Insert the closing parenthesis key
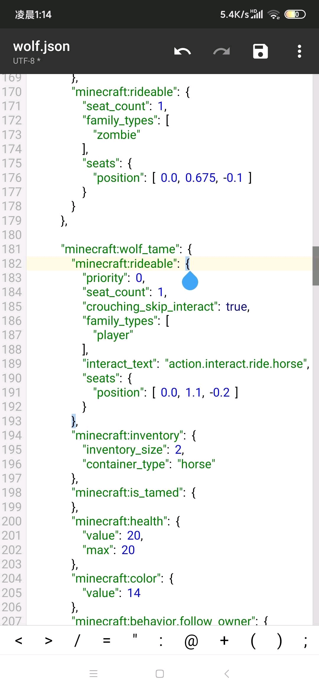319x693 pixels. pos(279,641)
